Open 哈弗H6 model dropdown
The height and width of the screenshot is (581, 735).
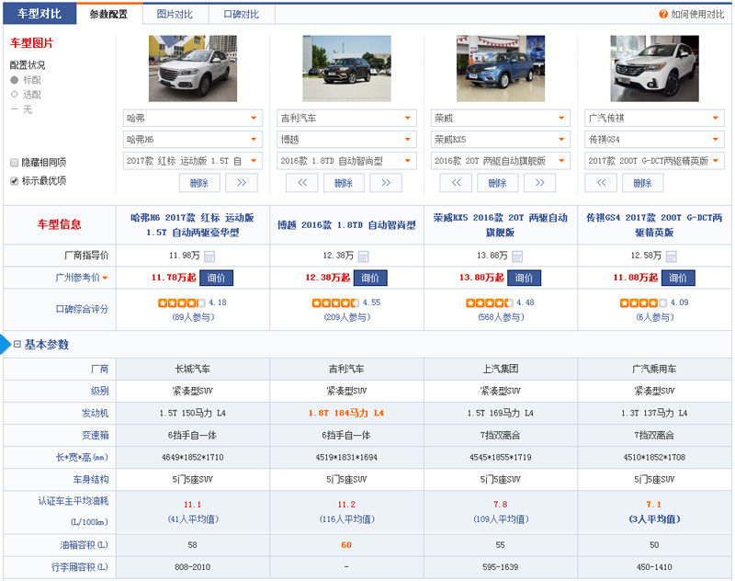(x=193, y=139)
